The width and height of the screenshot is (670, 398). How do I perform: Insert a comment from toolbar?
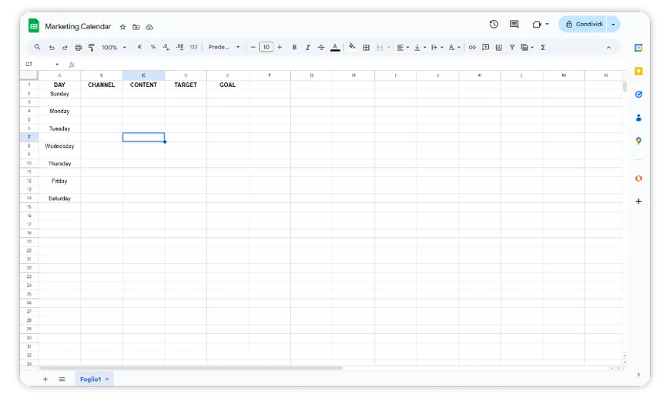(x=485, y=48)
